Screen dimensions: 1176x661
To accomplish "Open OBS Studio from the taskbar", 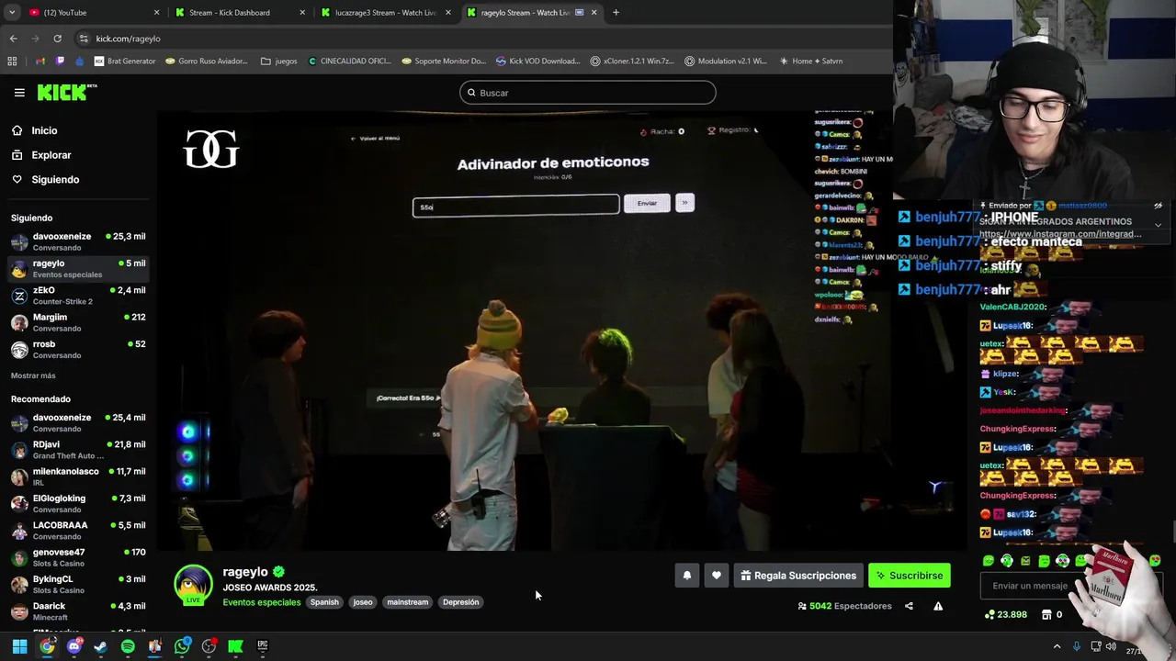I will coord(209,646).
